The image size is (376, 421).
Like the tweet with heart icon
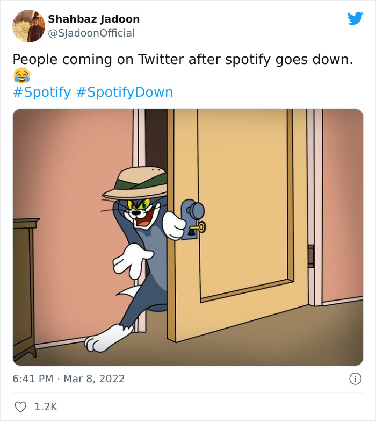pos(20,407)
